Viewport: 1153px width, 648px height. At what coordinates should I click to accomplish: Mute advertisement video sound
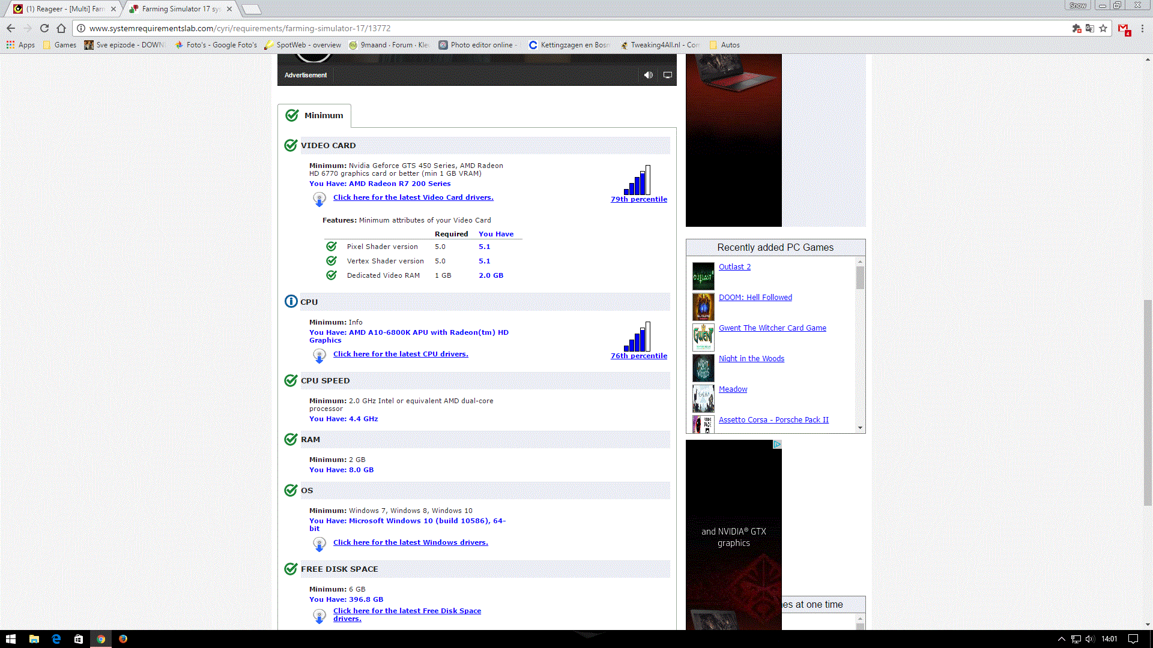648,75
